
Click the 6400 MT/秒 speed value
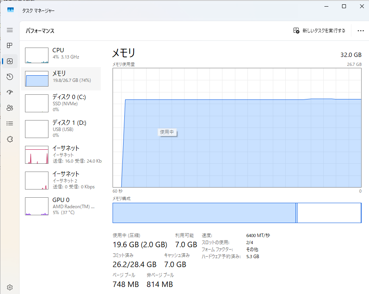[x=258, y=235]
